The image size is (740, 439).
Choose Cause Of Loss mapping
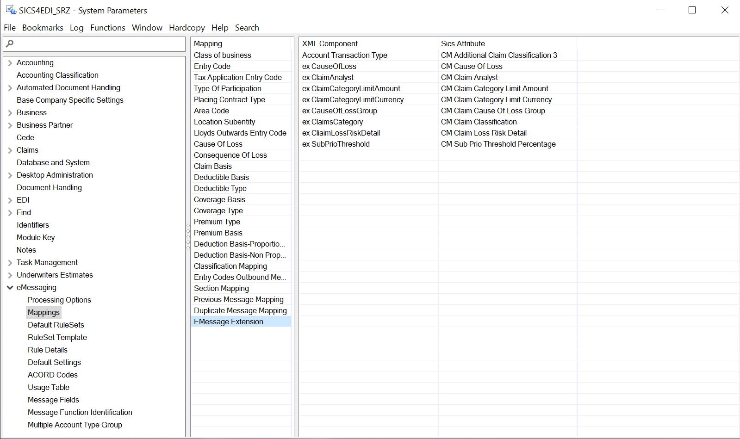click(218, 144)
